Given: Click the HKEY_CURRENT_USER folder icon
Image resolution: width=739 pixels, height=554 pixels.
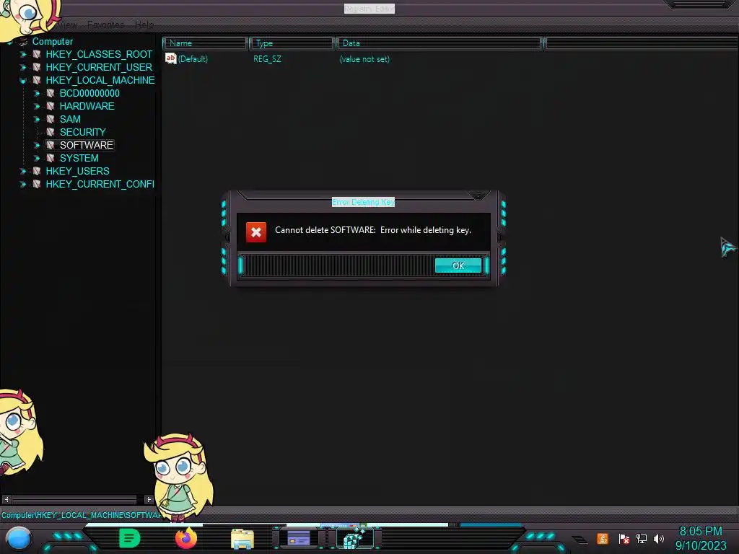Looking at the screenshot, I should [x=36, y=67].
